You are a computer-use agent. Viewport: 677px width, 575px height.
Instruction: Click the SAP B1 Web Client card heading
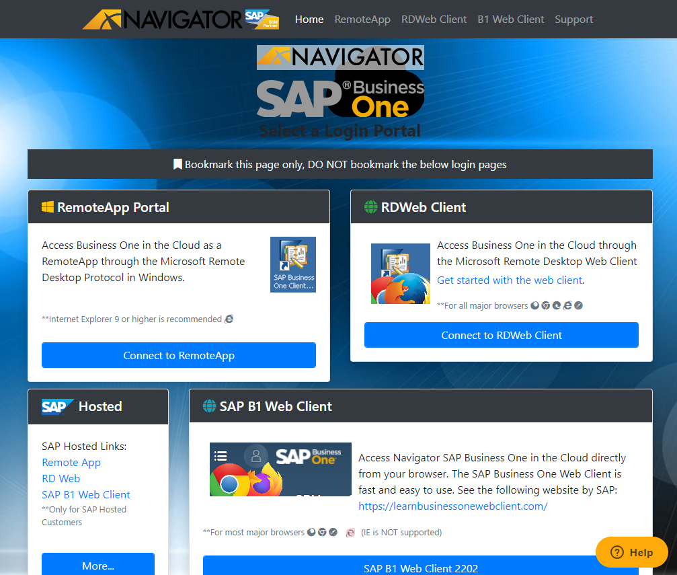click(x=276, y=406)
